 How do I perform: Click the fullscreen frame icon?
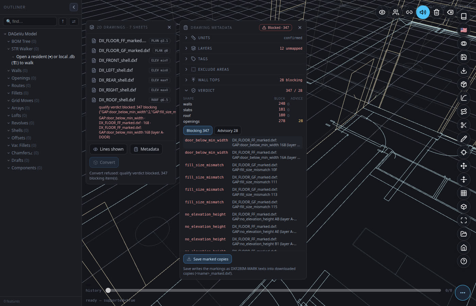(x=464, y=220)
